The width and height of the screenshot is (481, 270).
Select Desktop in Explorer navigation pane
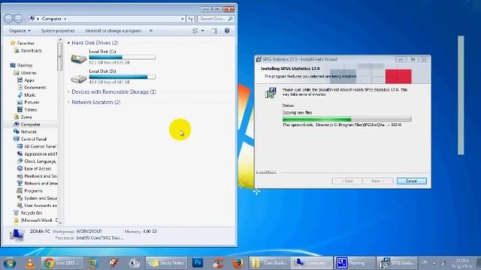coord(25,65)
